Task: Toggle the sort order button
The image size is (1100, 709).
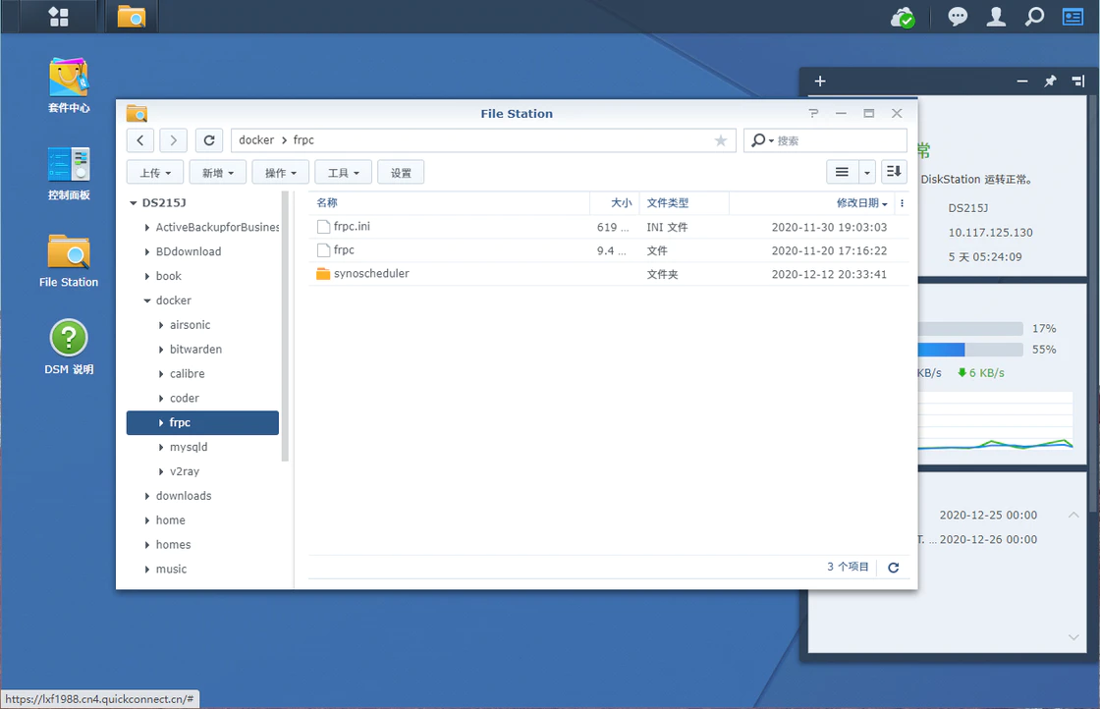Action: tap(893, 172)
